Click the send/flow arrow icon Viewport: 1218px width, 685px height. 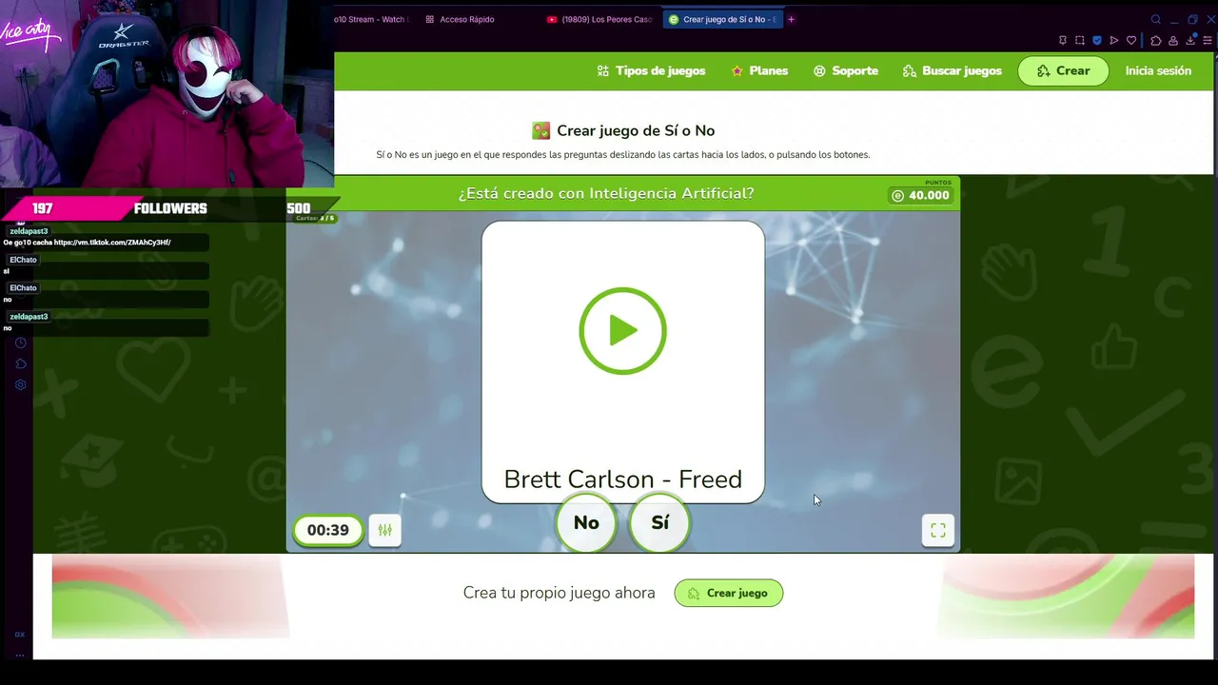[x=1114, y=40]
